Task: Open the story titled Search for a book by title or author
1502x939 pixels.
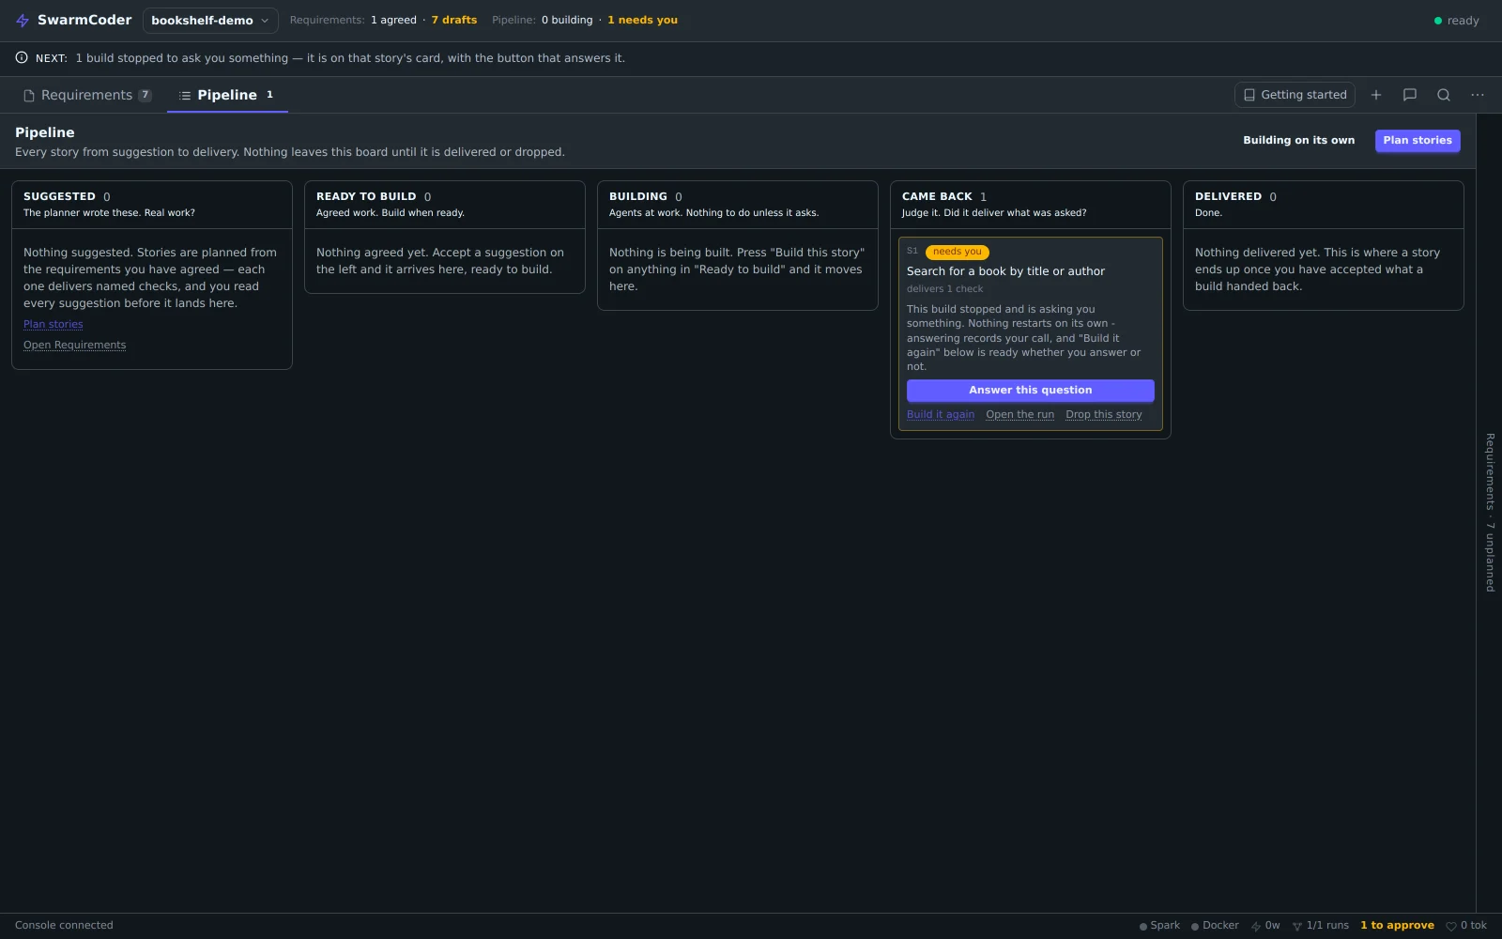Action: coord(1005,271)
